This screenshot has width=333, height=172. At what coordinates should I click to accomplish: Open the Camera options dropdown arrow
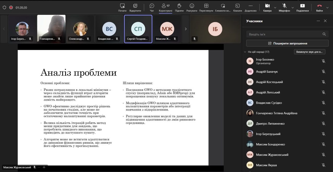tap(275, 8)
